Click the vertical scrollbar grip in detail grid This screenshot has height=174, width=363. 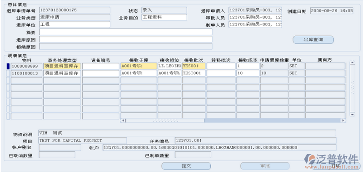pos(353,87)
